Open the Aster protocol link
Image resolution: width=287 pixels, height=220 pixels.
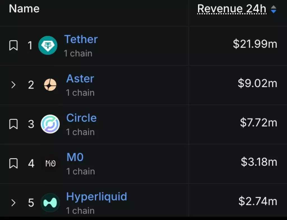pos(80,78)
